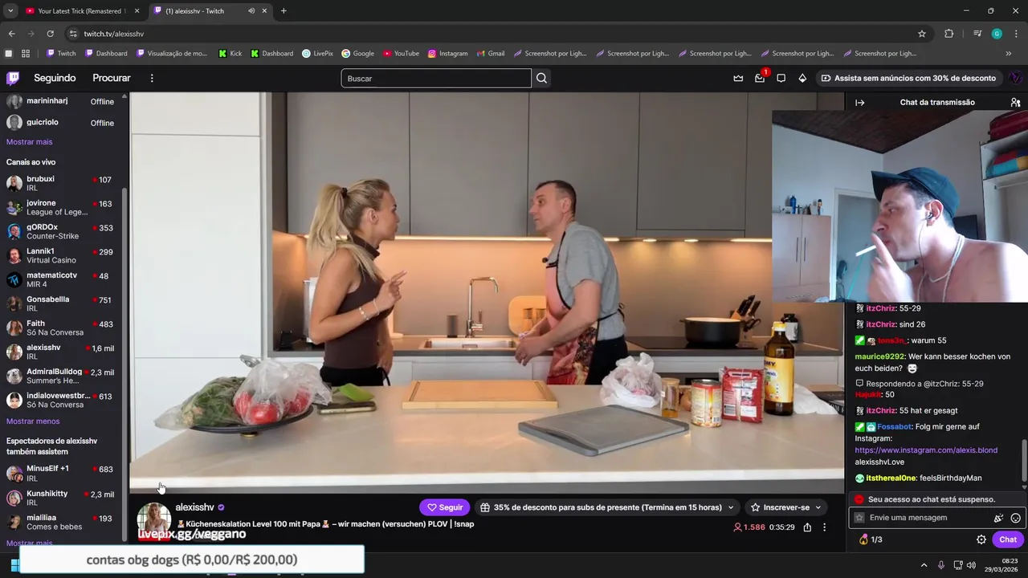Open chat settings gear
The image size is (1028, 578).
click(981, 539)
